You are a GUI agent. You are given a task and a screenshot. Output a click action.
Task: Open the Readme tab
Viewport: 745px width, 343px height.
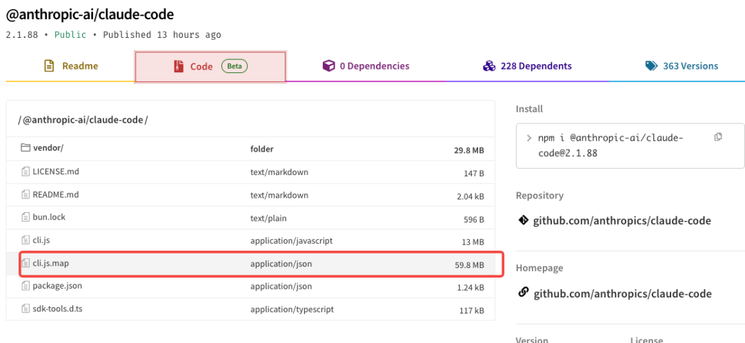click(x=70, y=66)
